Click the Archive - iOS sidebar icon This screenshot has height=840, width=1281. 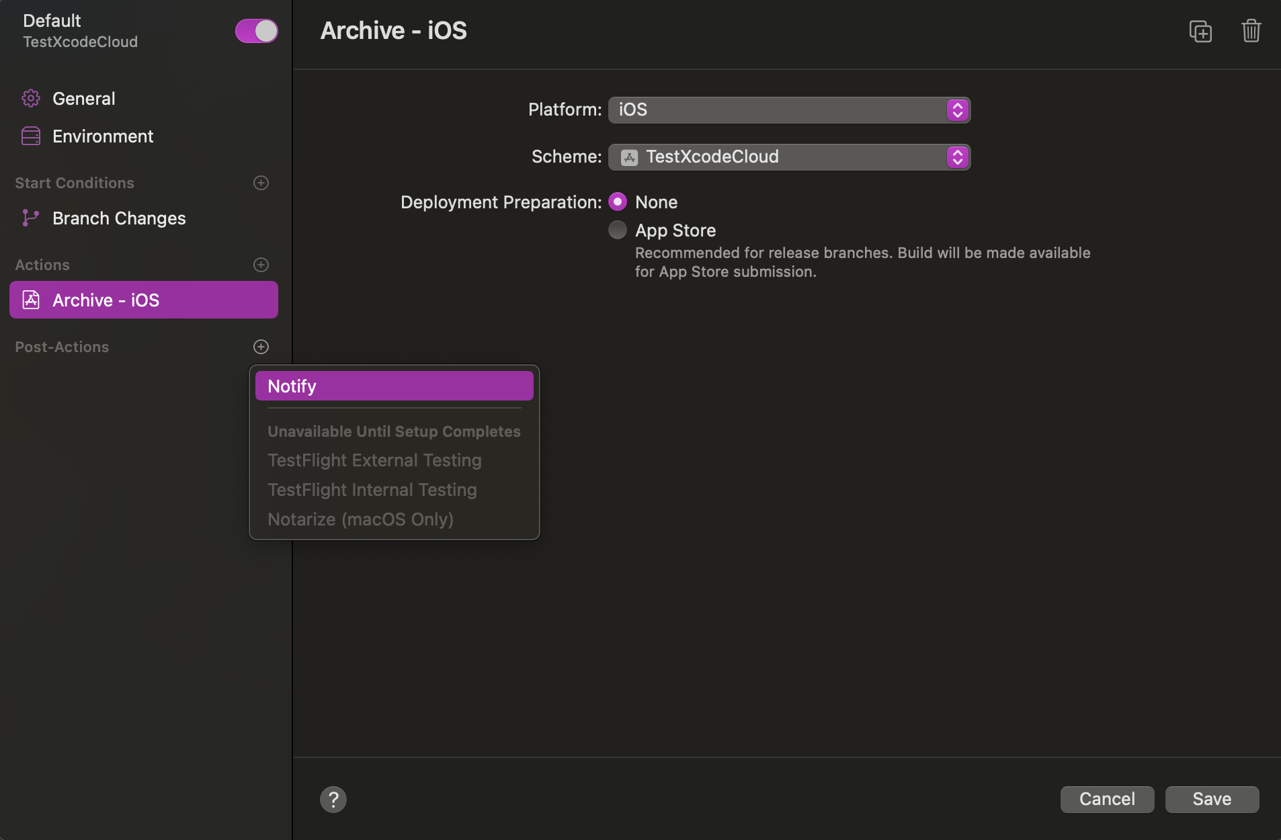(x=31, y=300)
